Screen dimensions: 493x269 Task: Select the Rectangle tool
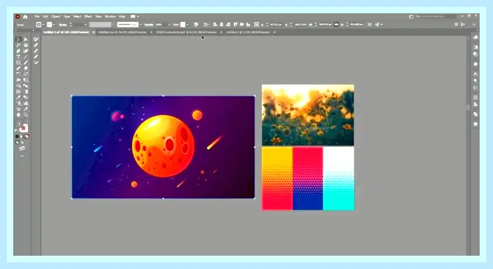coord(19,62)
